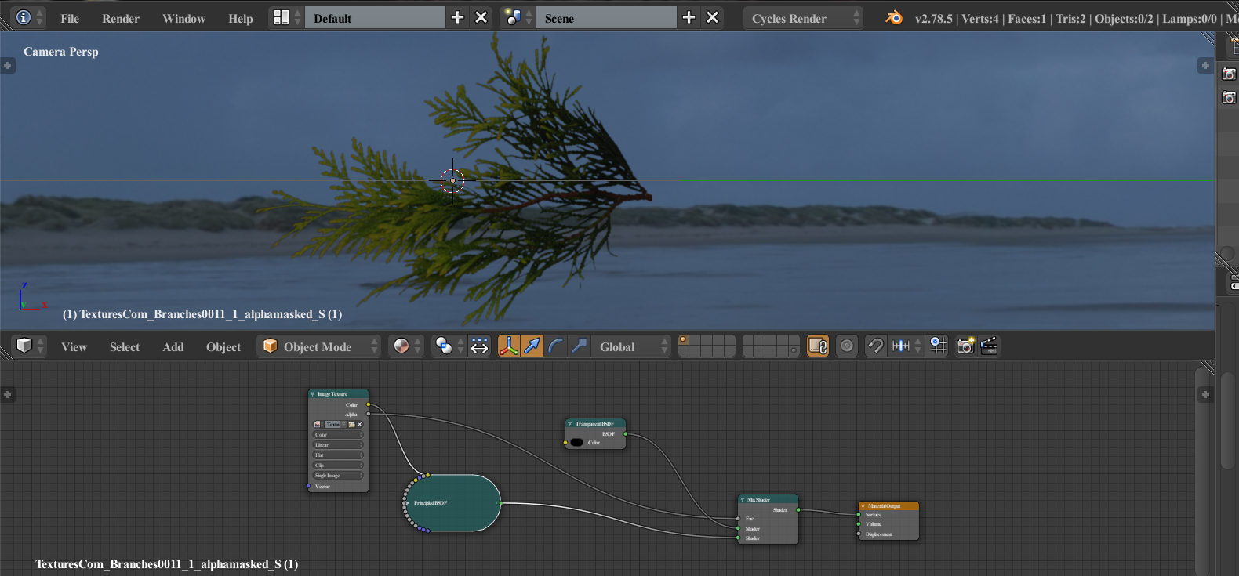Screen dimensions: 1239x576
Task: Collapse the Image Texture node
Action: pos(313,394)
